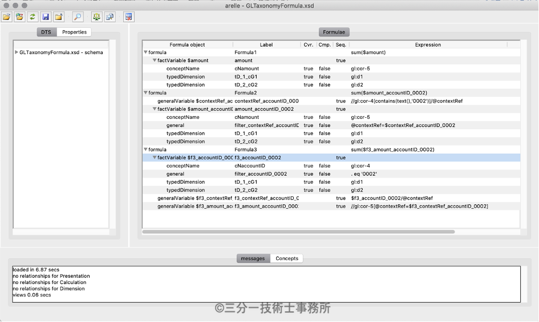Click the green reload arrows icon
The width and height of the screenshot is (539, 322).
pyautogui.click(x=33, y=17)
